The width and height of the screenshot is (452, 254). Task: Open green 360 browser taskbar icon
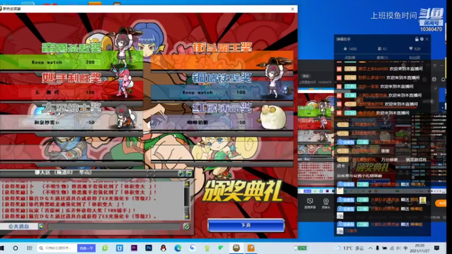click(105, 248)
